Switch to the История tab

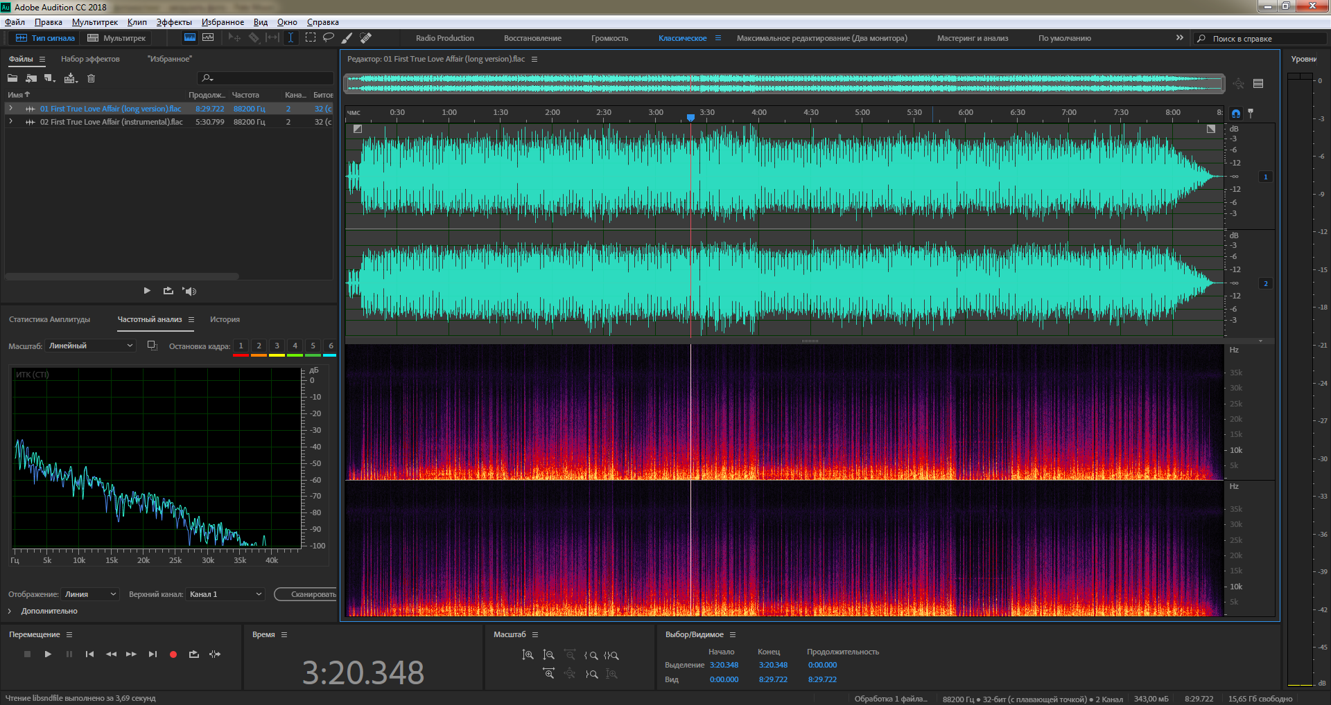pos(225,319)
